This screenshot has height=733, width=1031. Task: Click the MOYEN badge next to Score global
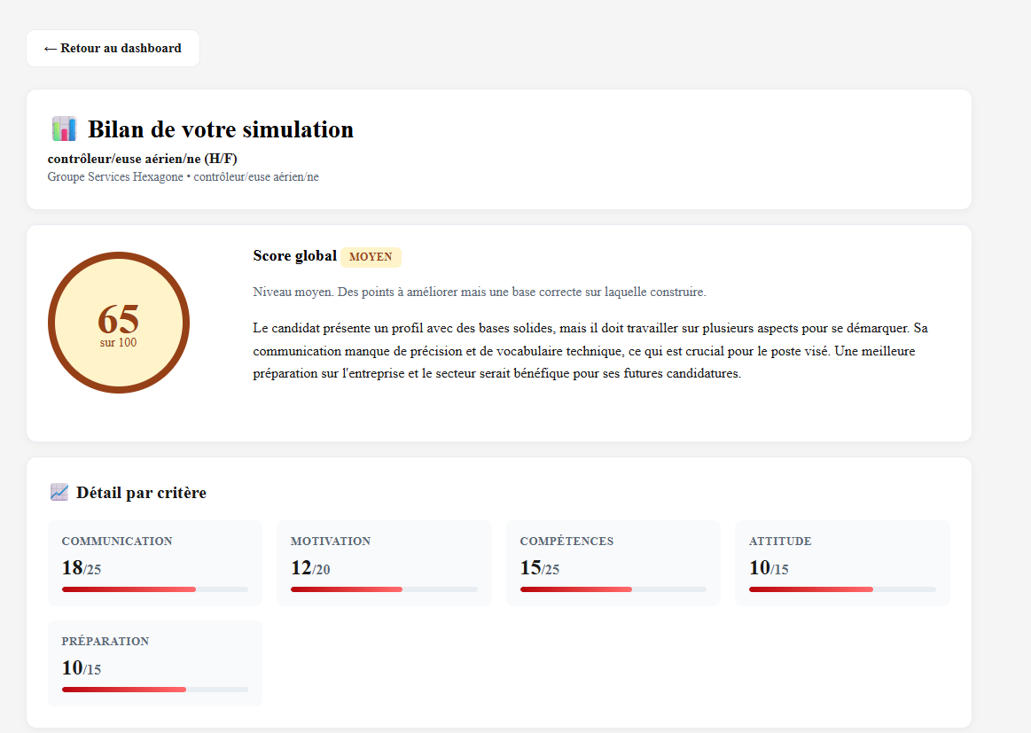click(371, 257)
